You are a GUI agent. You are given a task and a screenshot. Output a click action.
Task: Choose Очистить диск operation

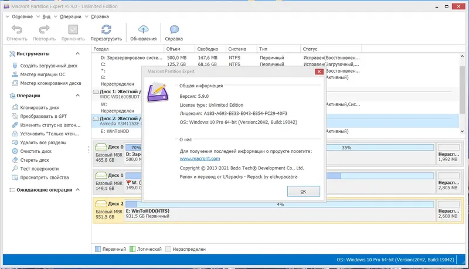pyautogui.click(x=36, y=151)
